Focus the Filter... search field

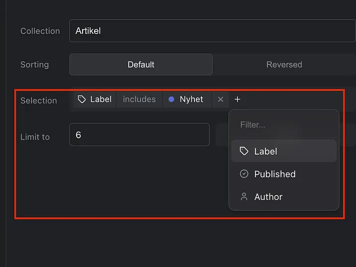click(283, 125)
